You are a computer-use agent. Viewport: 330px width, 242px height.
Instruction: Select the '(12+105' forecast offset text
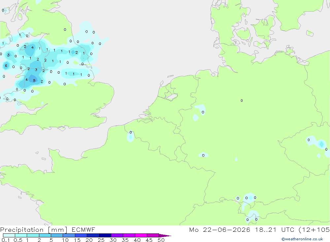pos(314,230)
